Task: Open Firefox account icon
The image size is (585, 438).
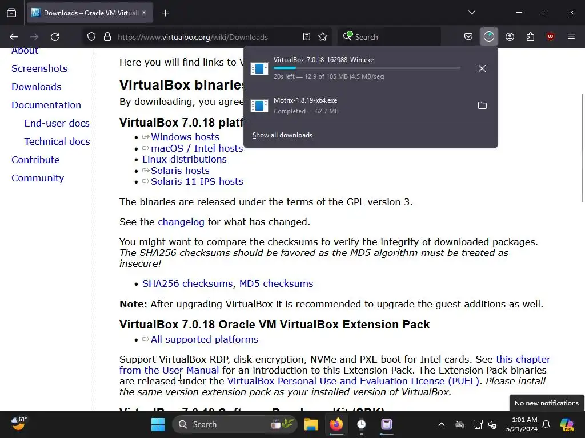Action: 510,37
